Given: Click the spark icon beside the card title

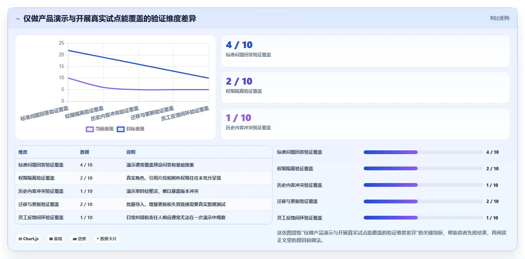Looking at the screenshot, I should click(18, 19).
